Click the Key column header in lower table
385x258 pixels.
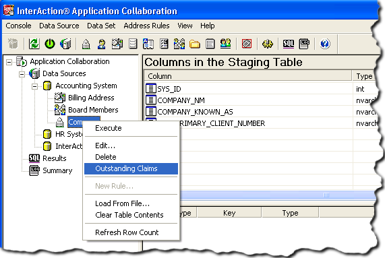click(229, 213)
